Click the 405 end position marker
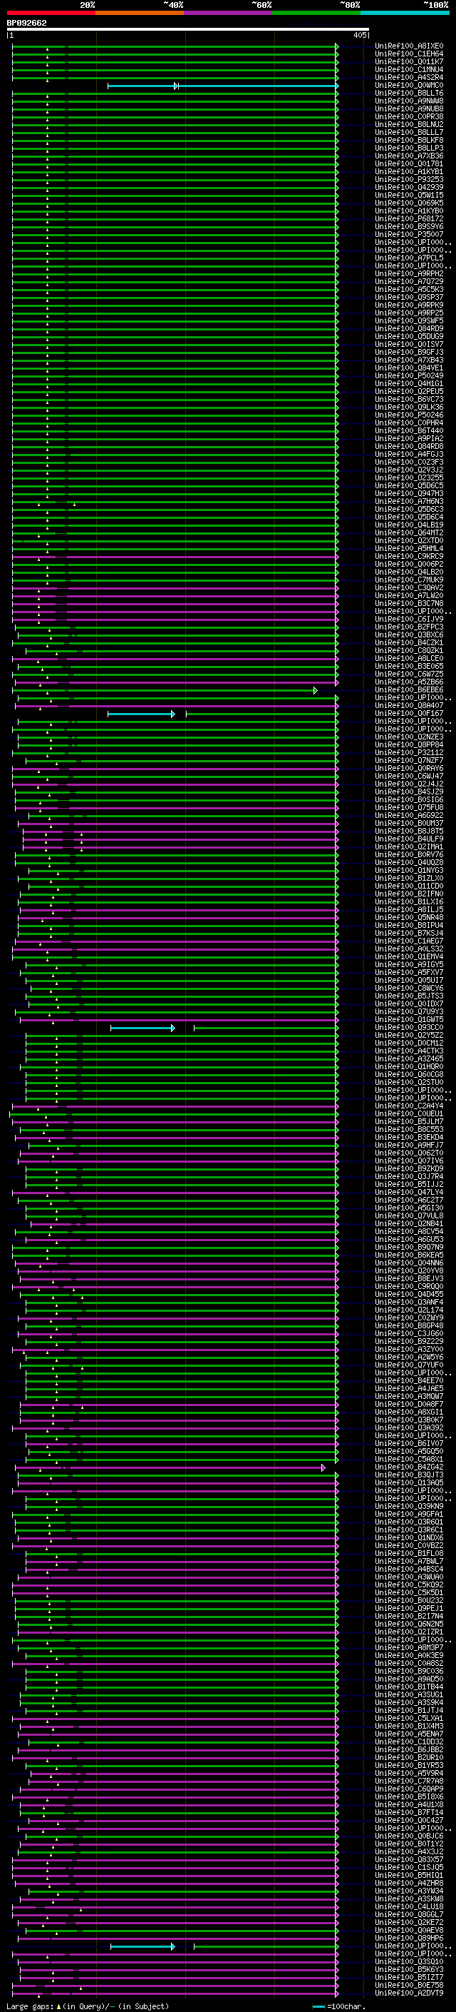This screenshot has width=456, height=2012. click(x=360, y=35)
